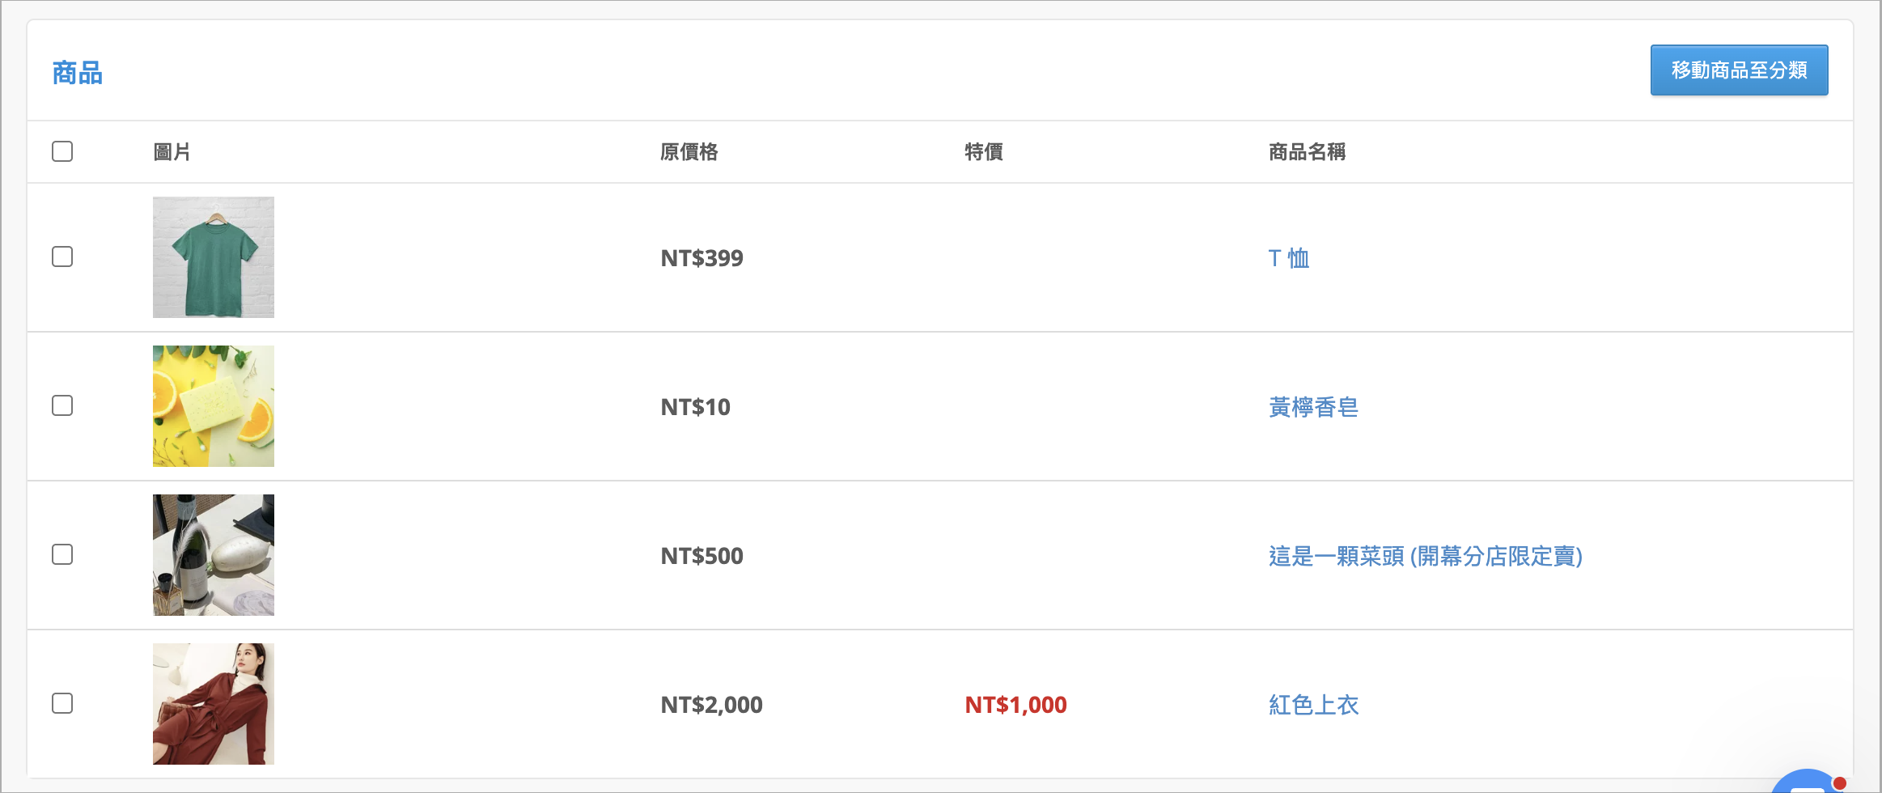Click the 商品 section heading

(x=78, y=73)
